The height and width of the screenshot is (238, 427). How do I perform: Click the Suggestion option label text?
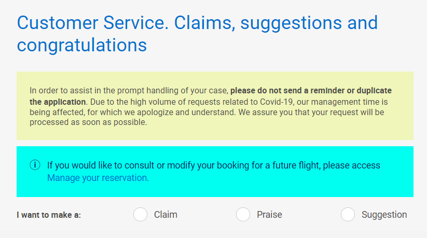pos(384,215)
